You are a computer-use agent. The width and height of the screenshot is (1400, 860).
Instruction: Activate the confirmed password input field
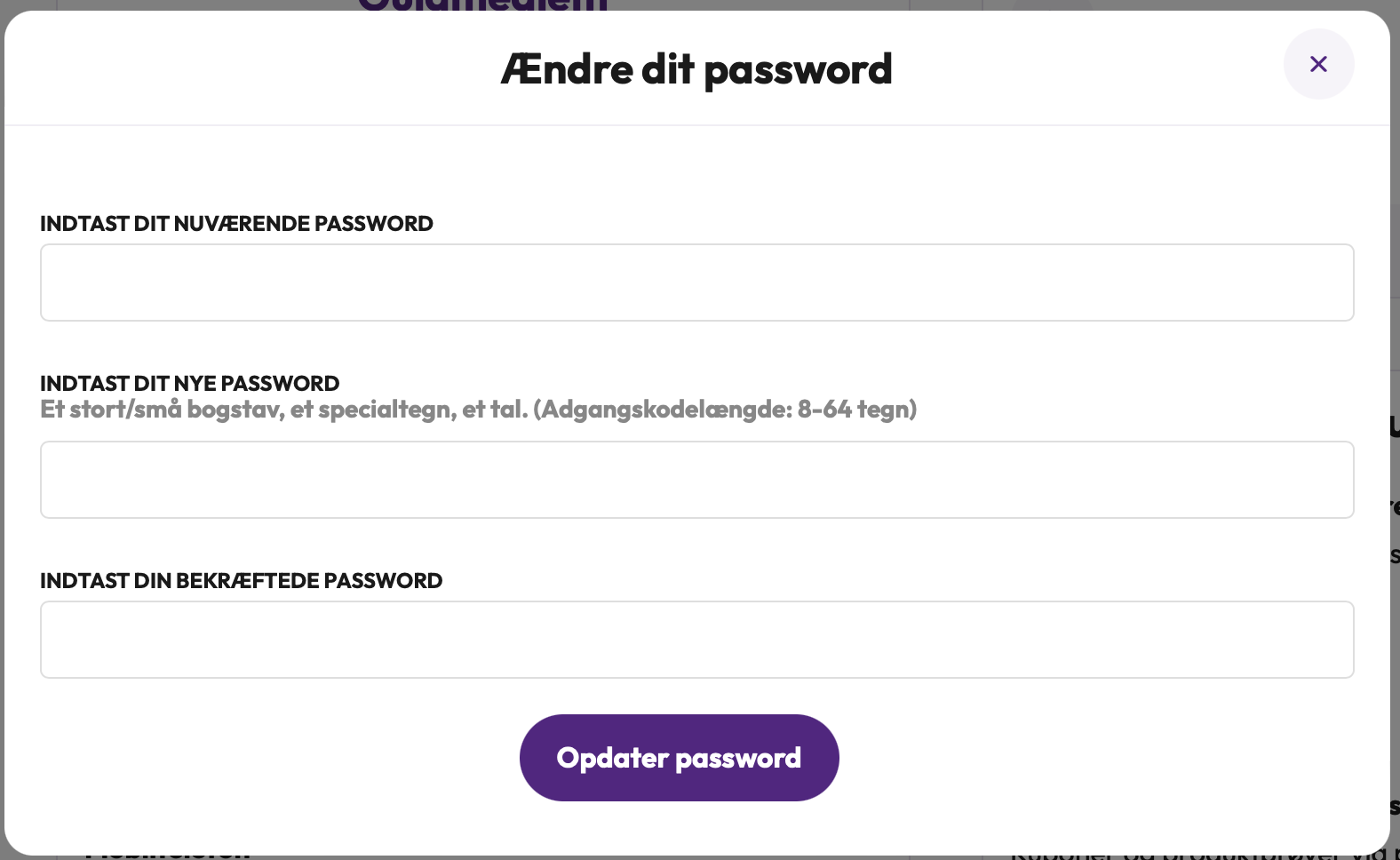coord(696,640)
